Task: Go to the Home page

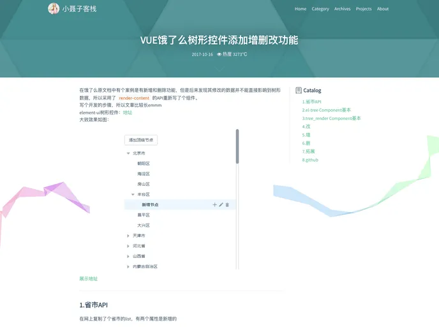Action: (x=301, y=9)
